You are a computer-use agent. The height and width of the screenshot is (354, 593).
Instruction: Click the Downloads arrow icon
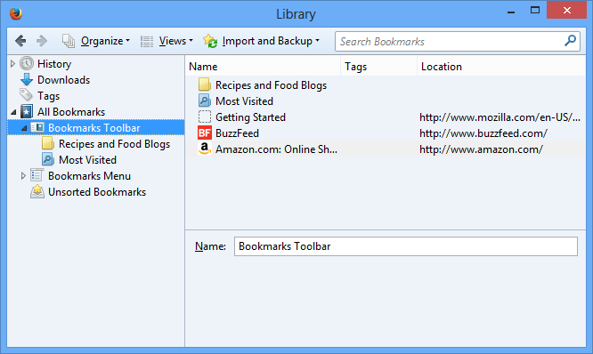(x=27, y=80)
